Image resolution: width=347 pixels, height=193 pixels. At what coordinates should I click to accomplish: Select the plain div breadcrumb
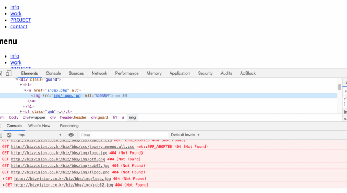point(53,118)
